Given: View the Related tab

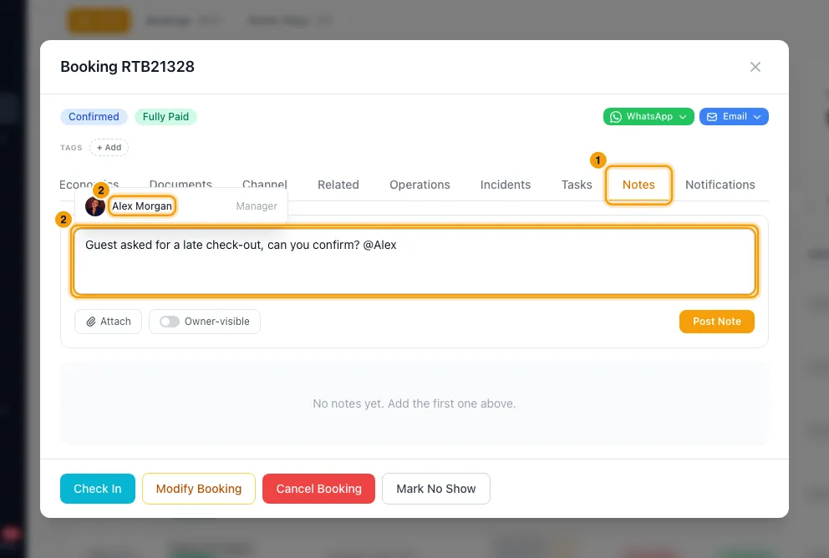Looking at the screenshot, I should [x=338, y=185].
